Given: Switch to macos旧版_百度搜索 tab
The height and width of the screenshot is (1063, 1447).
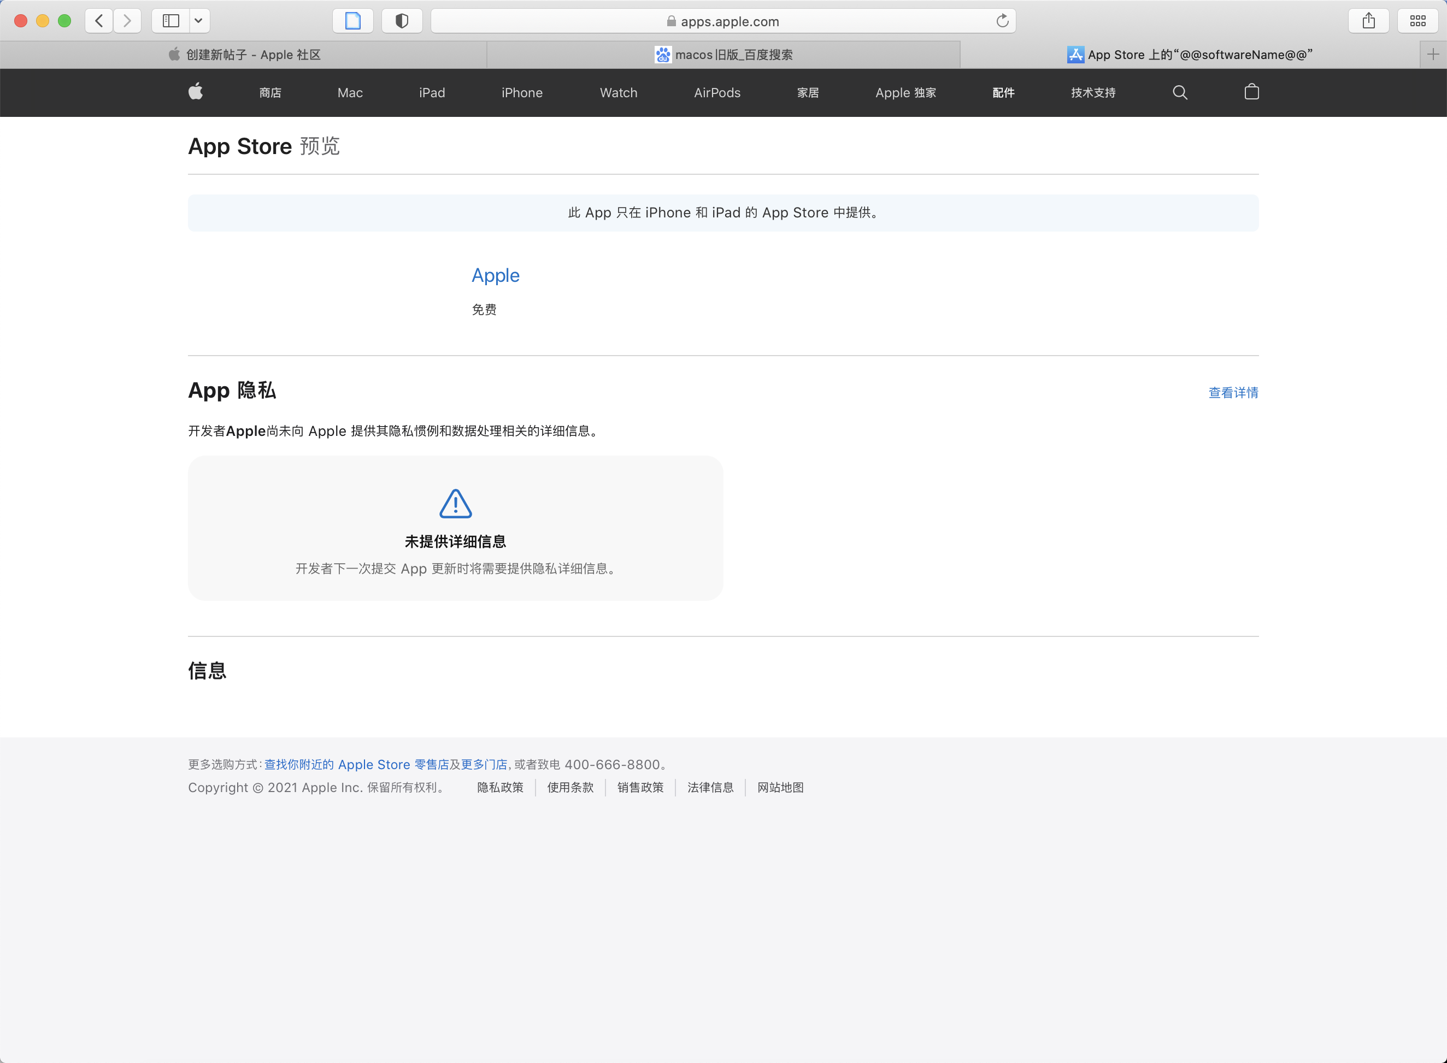Looking at the screenshot, I should click(723, 55).
